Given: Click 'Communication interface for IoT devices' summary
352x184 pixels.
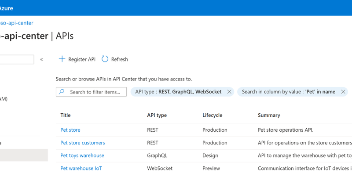Looking at the screenshot, I should (304, 168).
